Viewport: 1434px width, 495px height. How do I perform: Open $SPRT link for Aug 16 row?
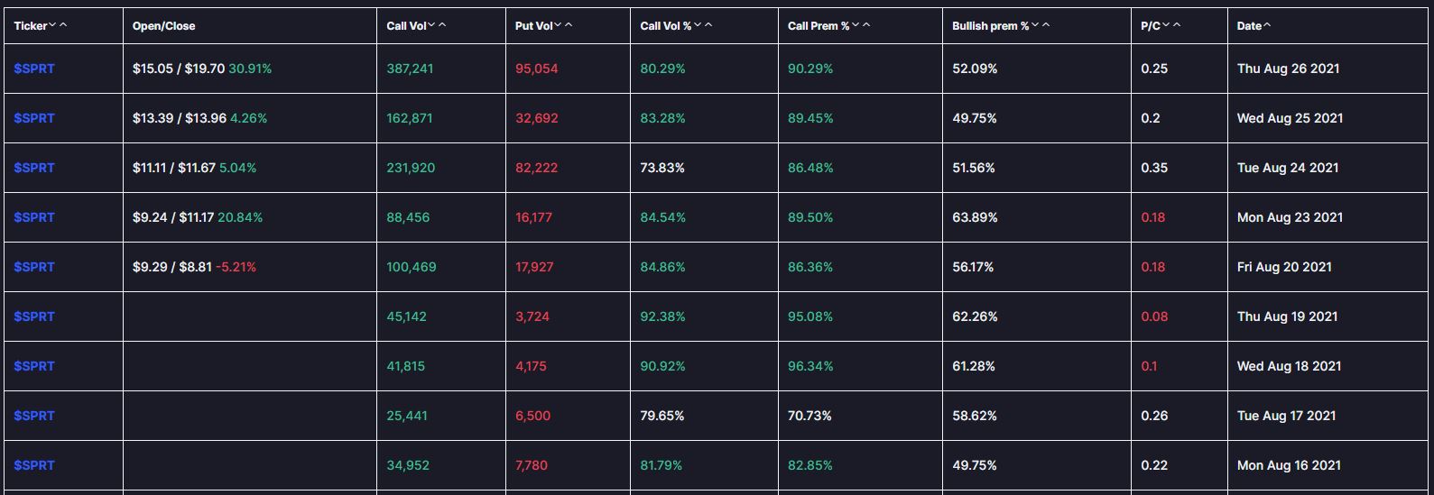click(34, 465)
